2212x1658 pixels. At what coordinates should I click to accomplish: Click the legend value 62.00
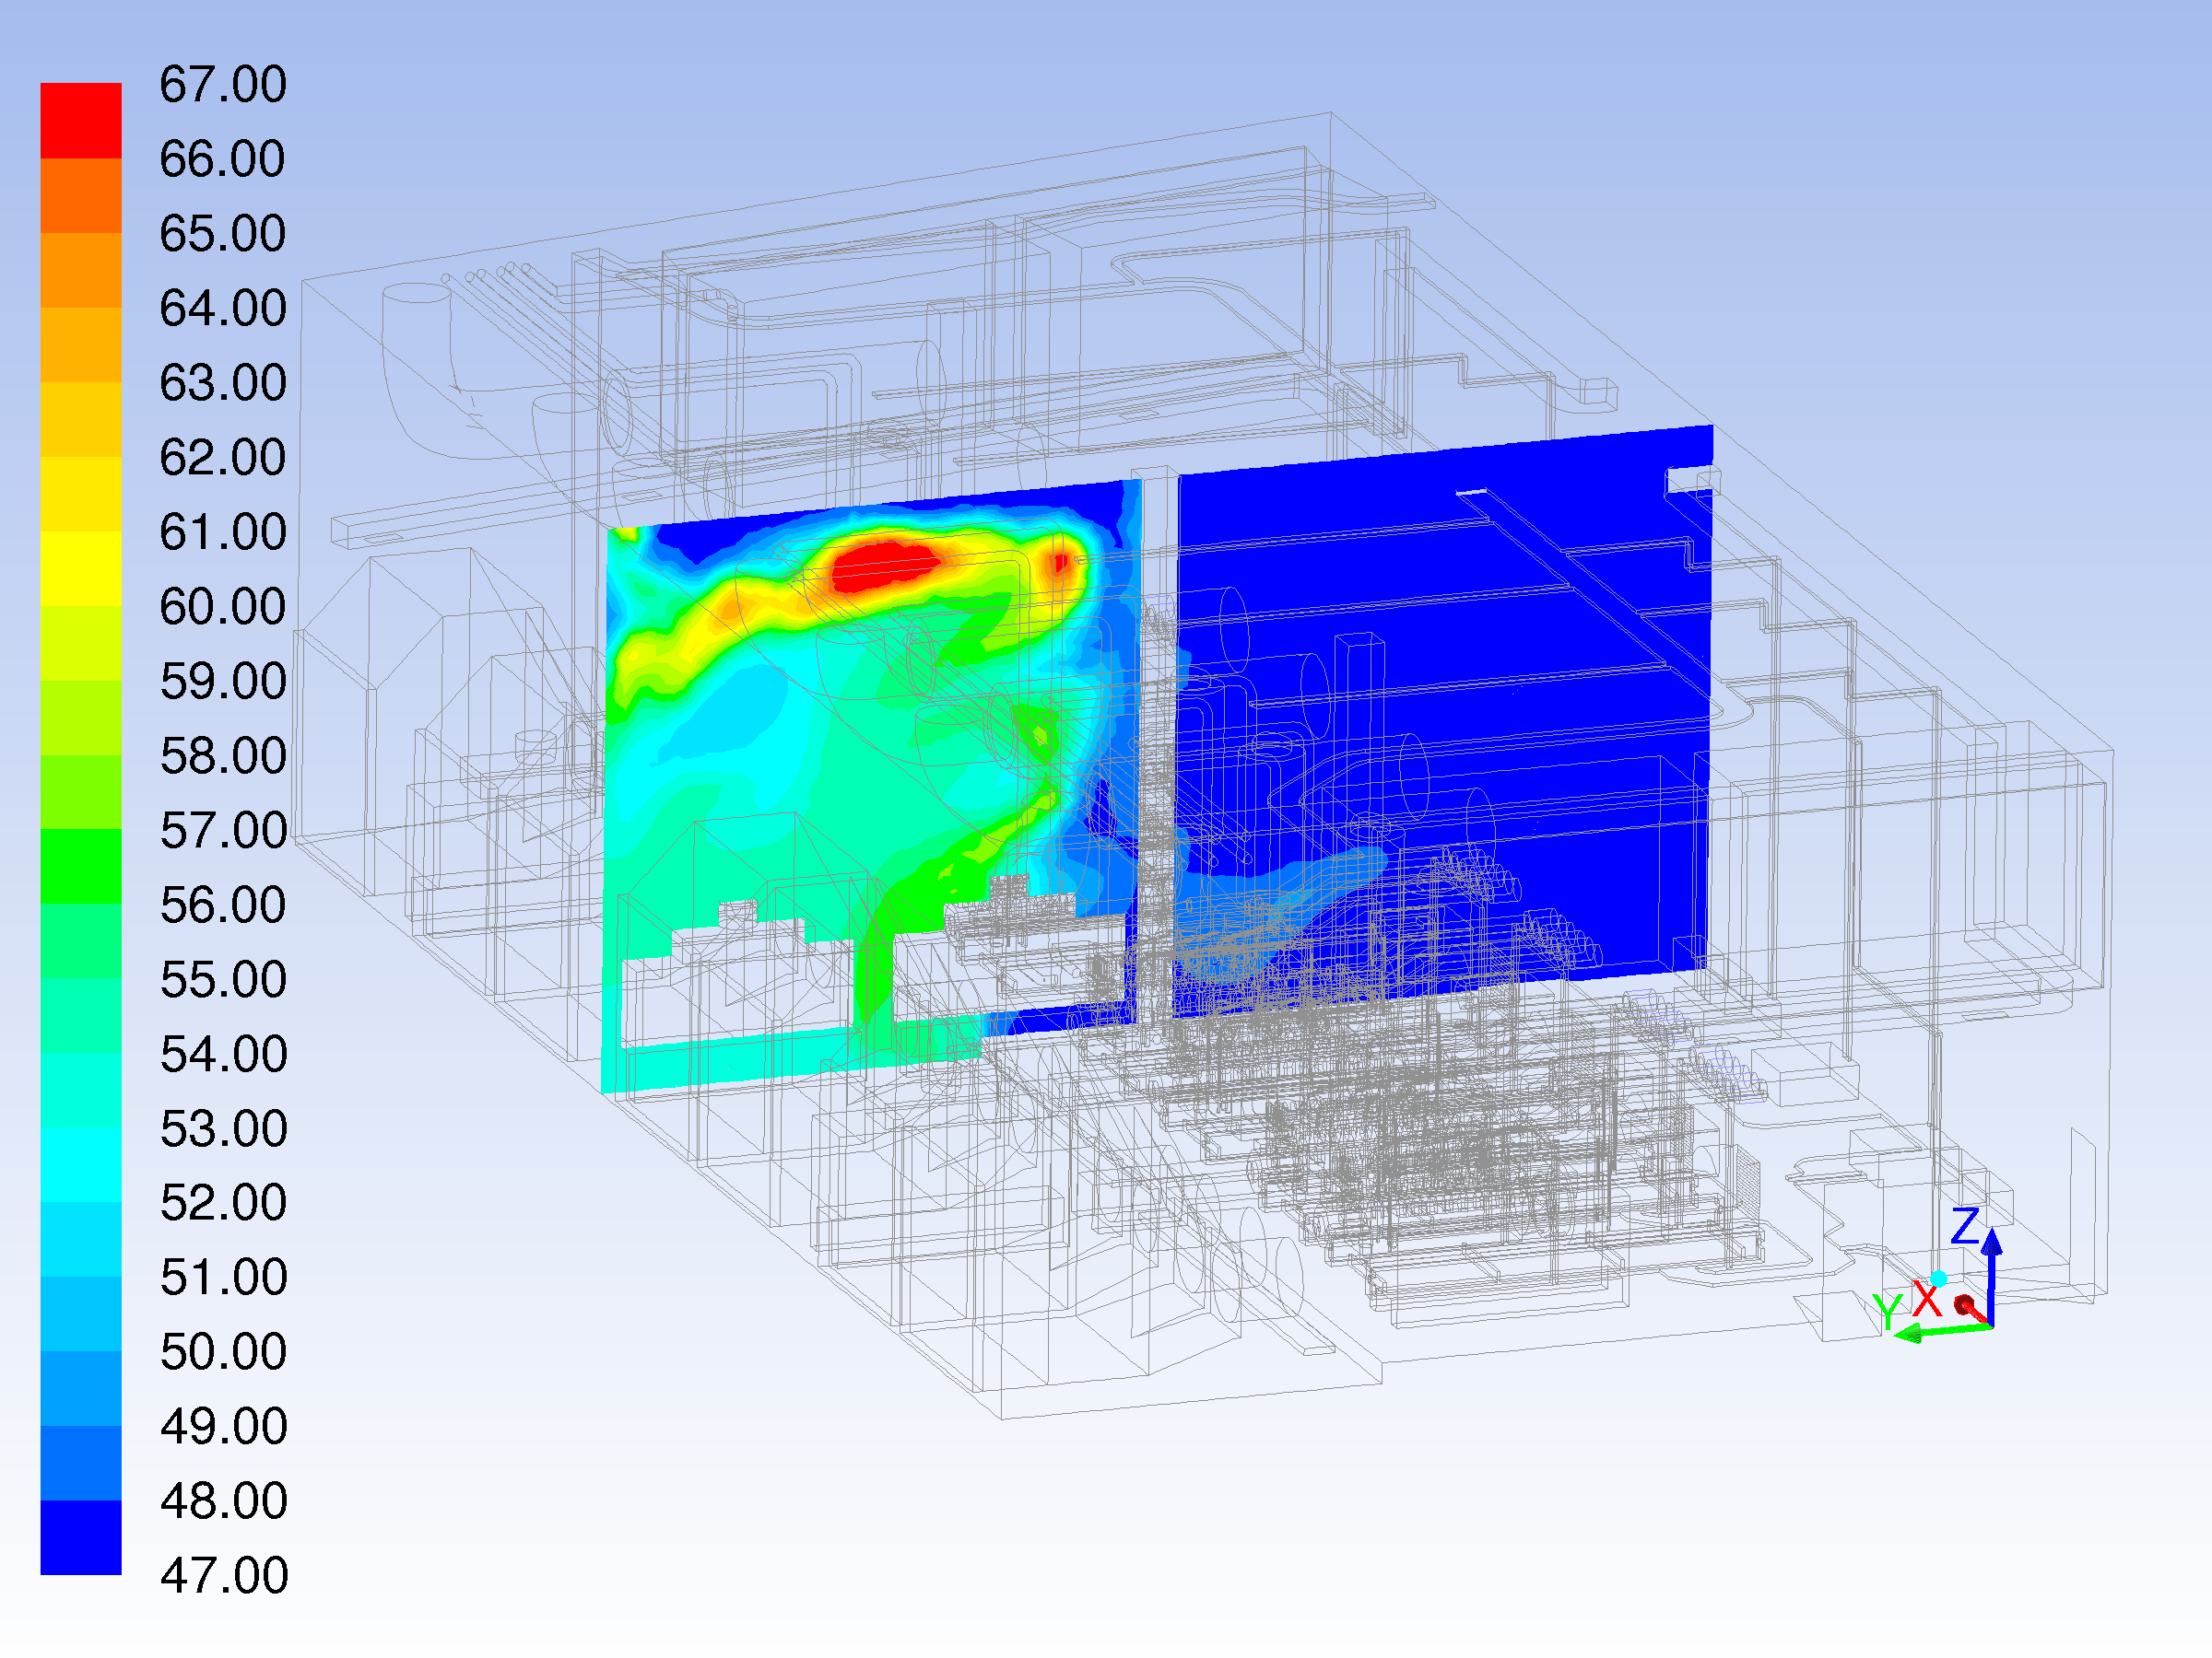coord(223,458)
